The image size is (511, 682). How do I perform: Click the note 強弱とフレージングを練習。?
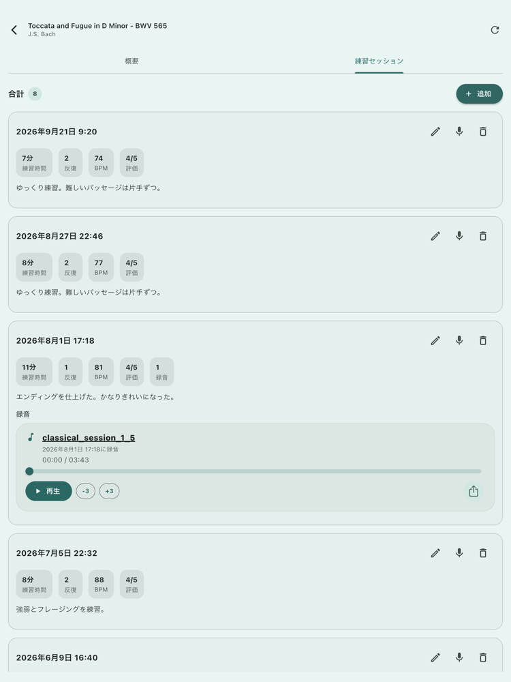61,609
